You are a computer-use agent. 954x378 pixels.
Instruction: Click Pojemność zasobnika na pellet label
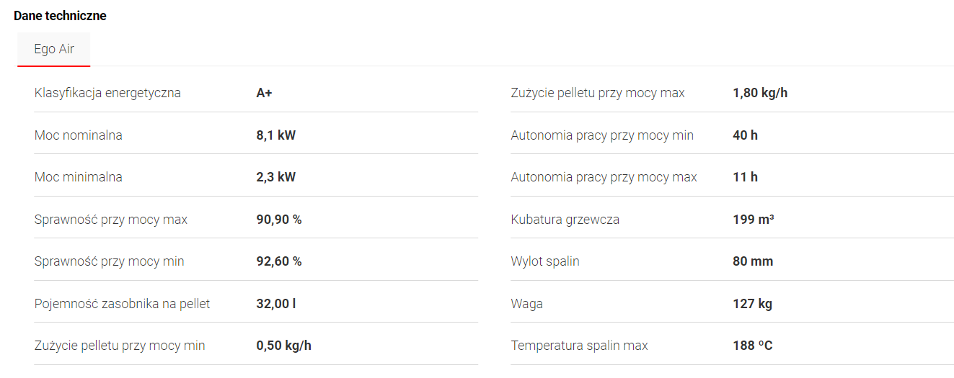click(x=122, y=304)
